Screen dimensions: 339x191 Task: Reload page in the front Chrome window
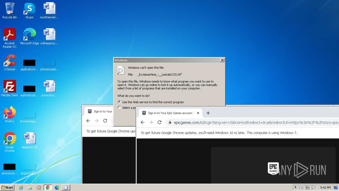[x=159, y=122]
